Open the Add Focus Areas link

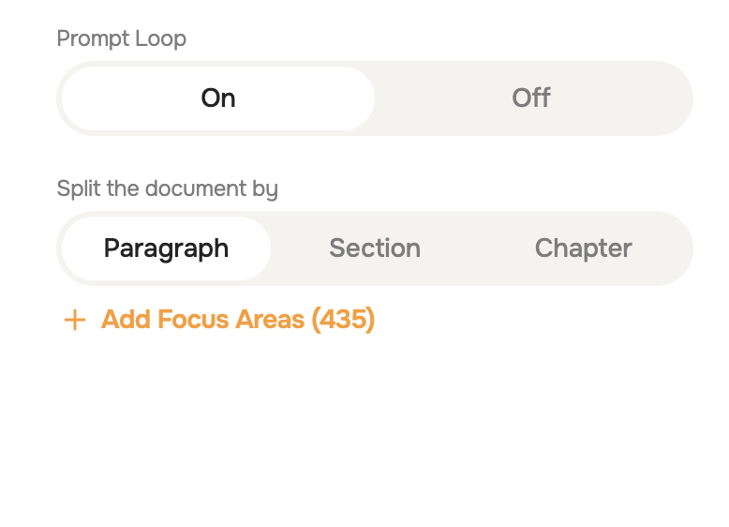pyautogui.click(x=237, y=320)
